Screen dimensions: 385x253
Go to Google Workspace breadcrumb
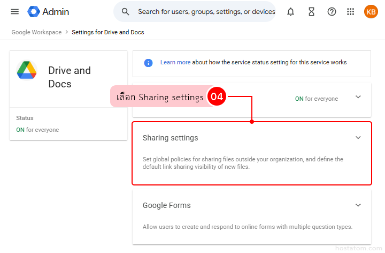[36, 32]
